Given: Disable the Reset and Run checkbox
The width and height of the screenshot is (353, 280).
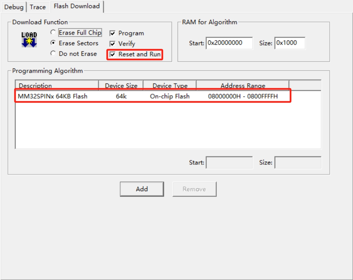Looking at the screenshot, I should [113, 54].
